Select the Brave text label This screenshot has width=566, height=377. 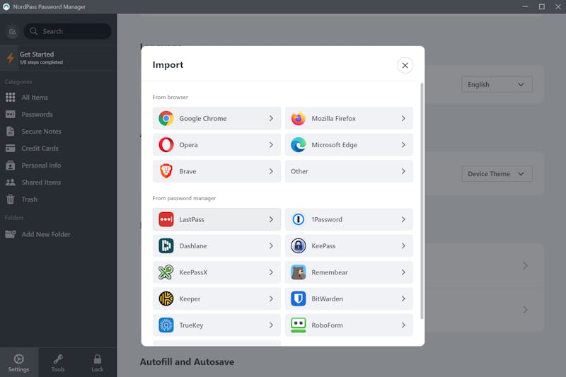coord(187,171)
